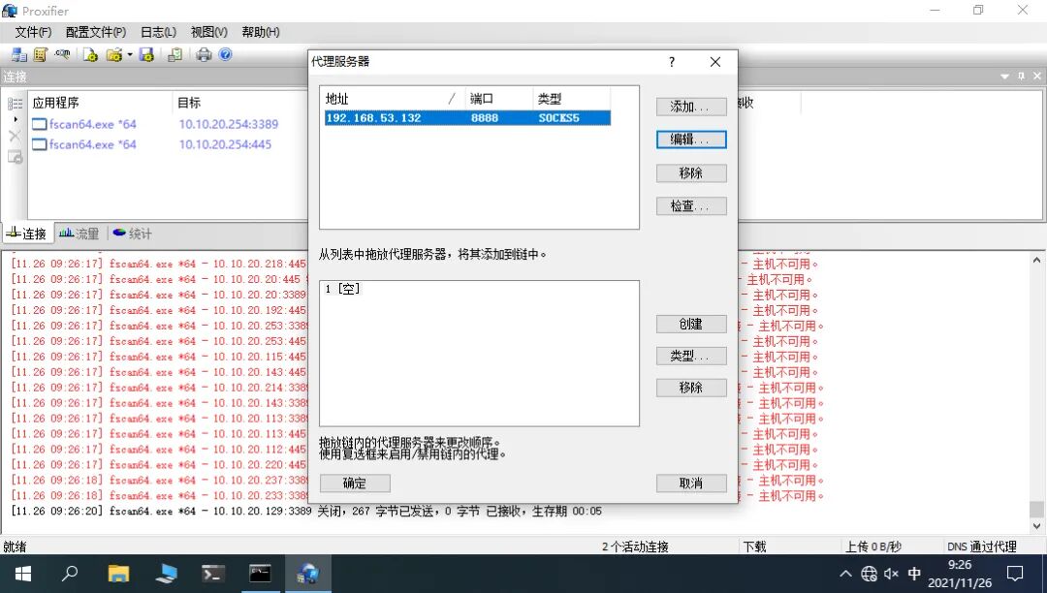Confirm dialog with 确定 button
Image resolution: width=1047 pixels, height=593 pixels.
(355, 483)
